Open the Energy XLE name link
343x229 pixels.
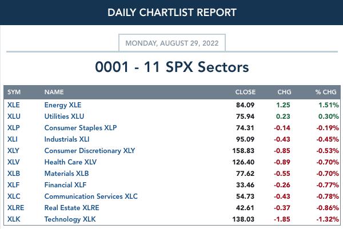63,105
